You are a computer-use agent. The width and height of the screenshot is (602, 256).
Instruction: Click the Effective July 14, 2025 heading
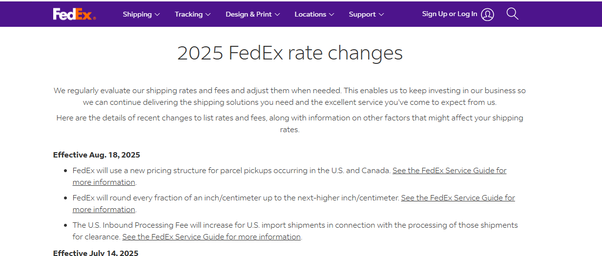pyautogui.click(x=96, y=253)
